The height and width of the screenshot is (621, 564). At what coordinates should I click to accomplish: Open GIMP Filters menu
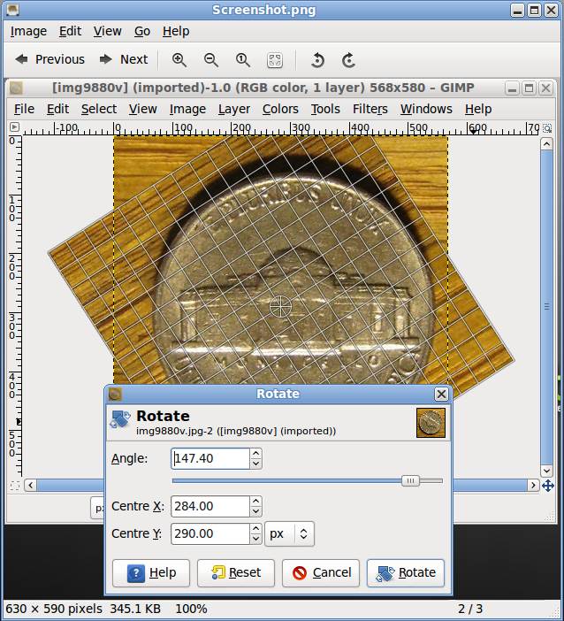coord(370,109)
